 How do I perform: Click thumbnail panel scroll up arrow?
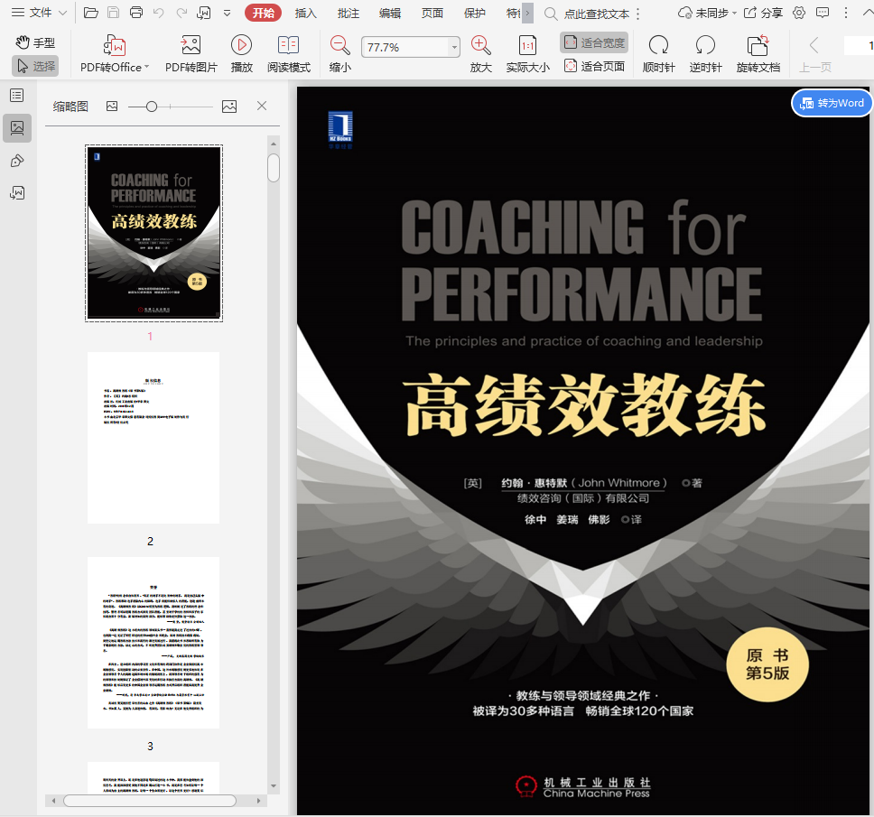coord(273,144)
